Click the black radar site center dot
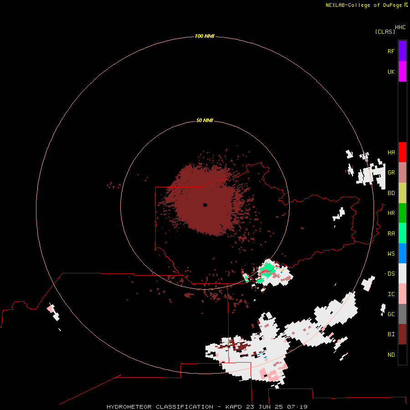Image resolution: width=410 pixels, height=410 pixels. coord(205,205)
